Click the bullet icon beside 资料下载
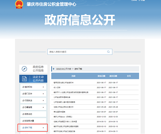 tap(23, 128)
